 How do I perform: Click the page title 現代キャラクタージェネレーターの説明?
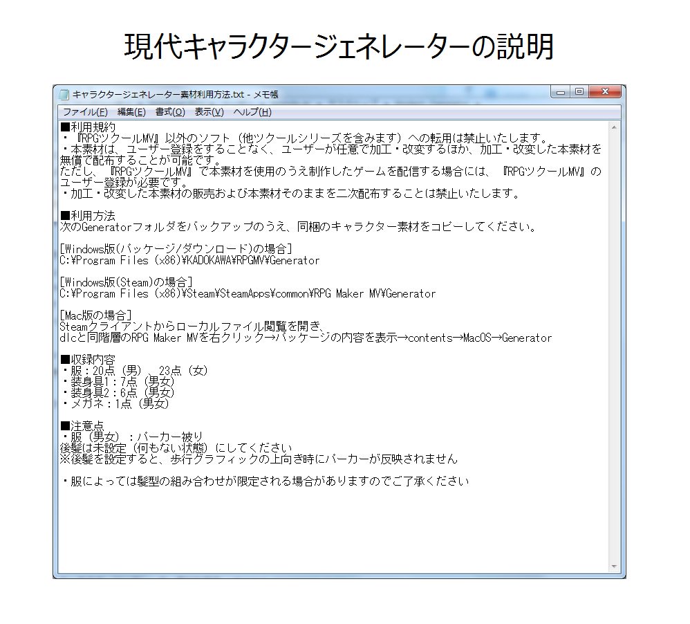point(339,46)
